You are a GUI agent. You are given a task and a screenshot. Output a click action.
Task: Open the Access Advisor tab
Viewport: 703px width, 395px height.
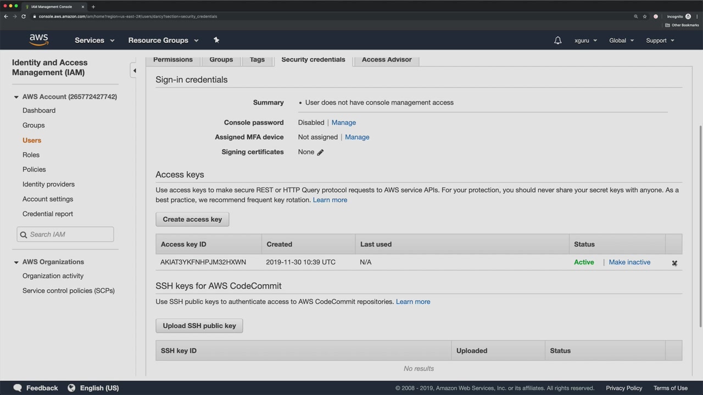(x=387, y=60)
